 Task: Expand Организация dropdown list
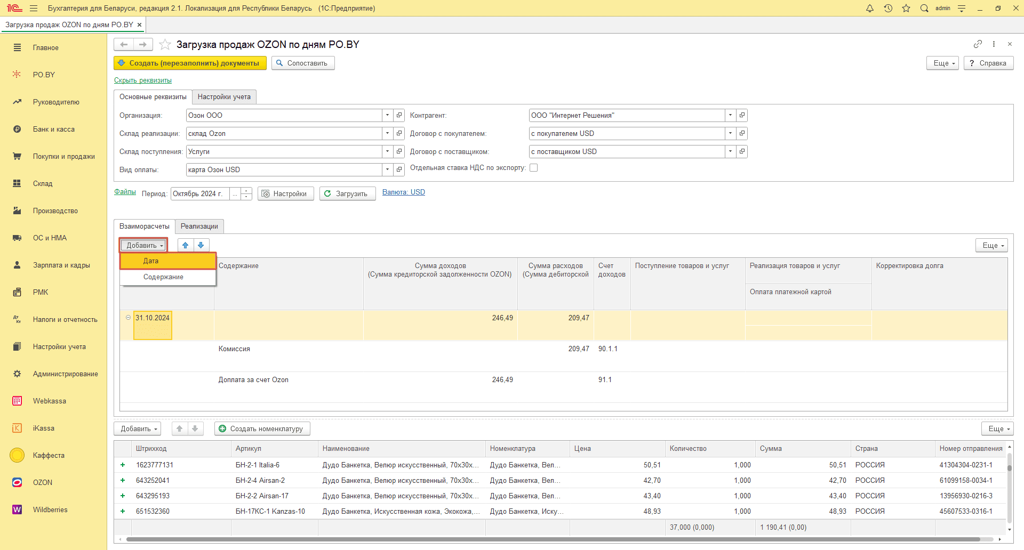click(x=388, y=115)
